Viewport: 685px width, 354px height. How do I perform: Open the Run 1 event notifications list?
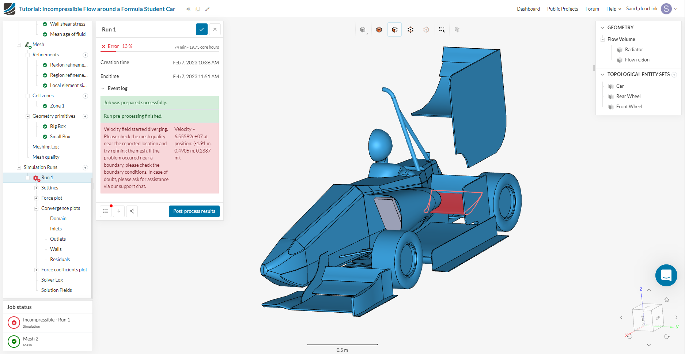[106, 211]
